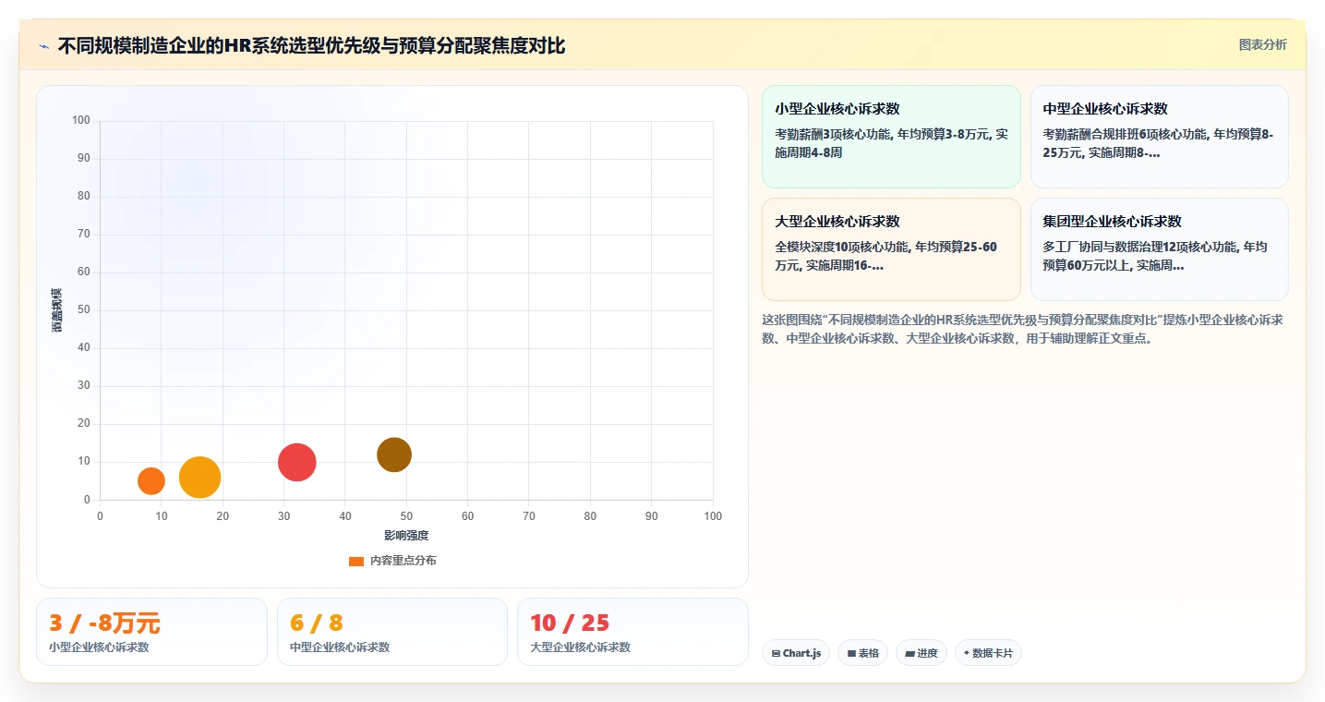1325x702 pixels.
Task: Click 小型企业核心诉求数 label under 3 / -8万元
Action: (99, 647)
